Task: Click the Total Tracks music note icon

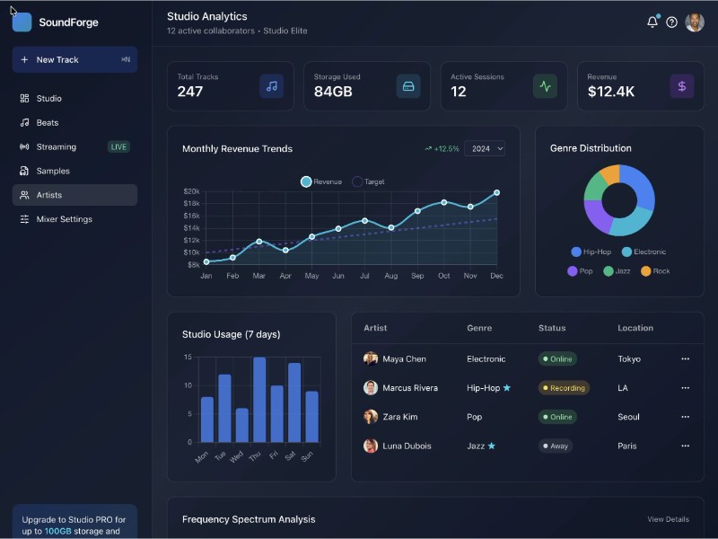Action: pos(272,86)
